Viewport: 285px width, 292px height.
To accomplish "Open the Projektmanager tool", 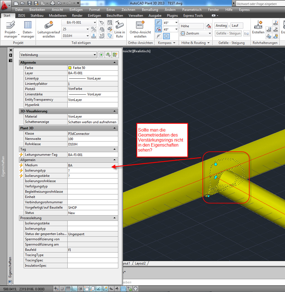I will click(x=11, y=29).
